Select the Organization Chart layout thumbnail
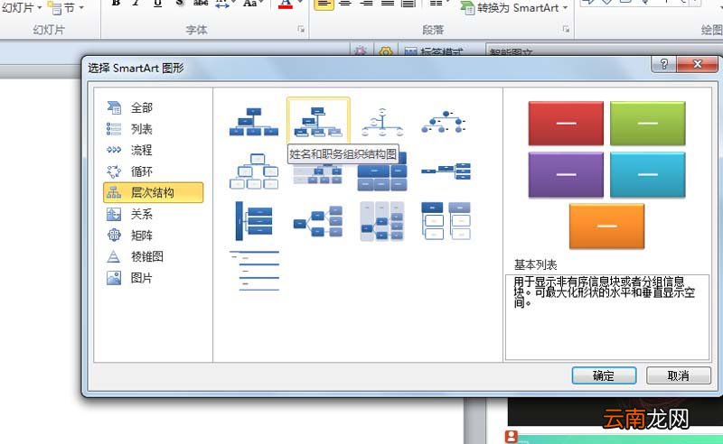Image resolution: width=723 pixels, height=444 pixels. point(254,121)
